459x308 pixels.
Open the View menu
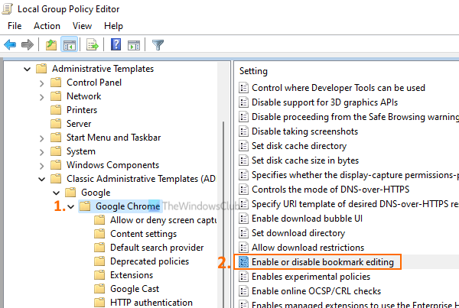(x=83, y=26)
